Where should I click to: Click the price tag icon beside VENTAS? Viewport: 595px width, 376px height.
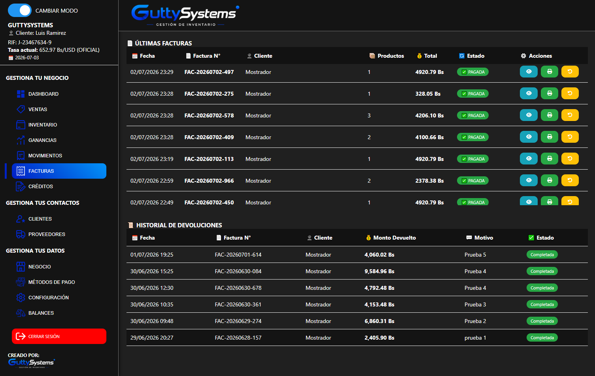click(x=21, y=110)
